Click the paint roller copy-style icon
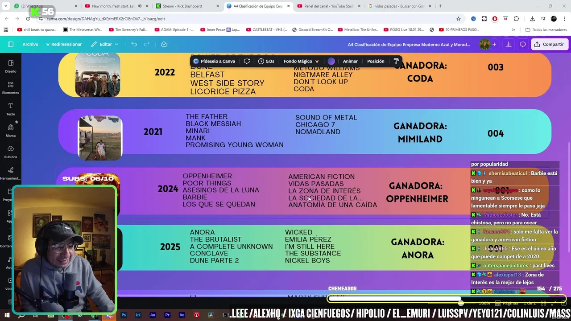 396,61
